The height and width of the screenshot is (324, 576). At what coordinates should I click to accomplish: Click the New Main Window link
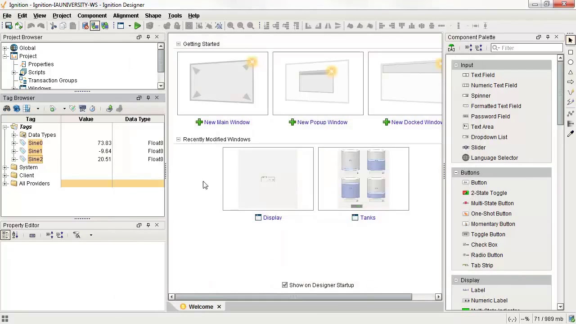click(x=227, y=122)
